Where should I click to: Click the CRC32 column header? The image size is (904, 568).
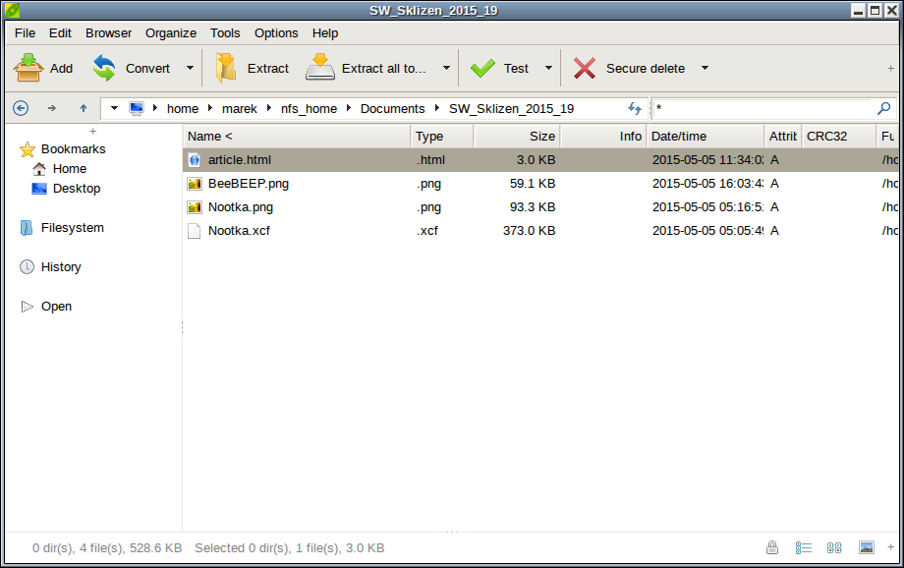coord(839,137)
